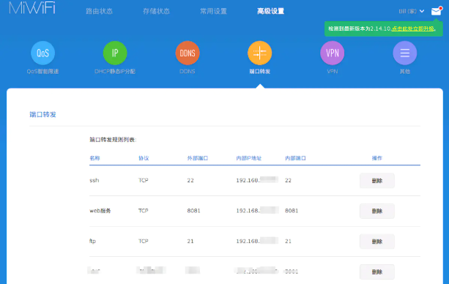Open the green IP DHCP static allocation icon
The width and height of the screenshot is (449, 284).
point(115,53)
